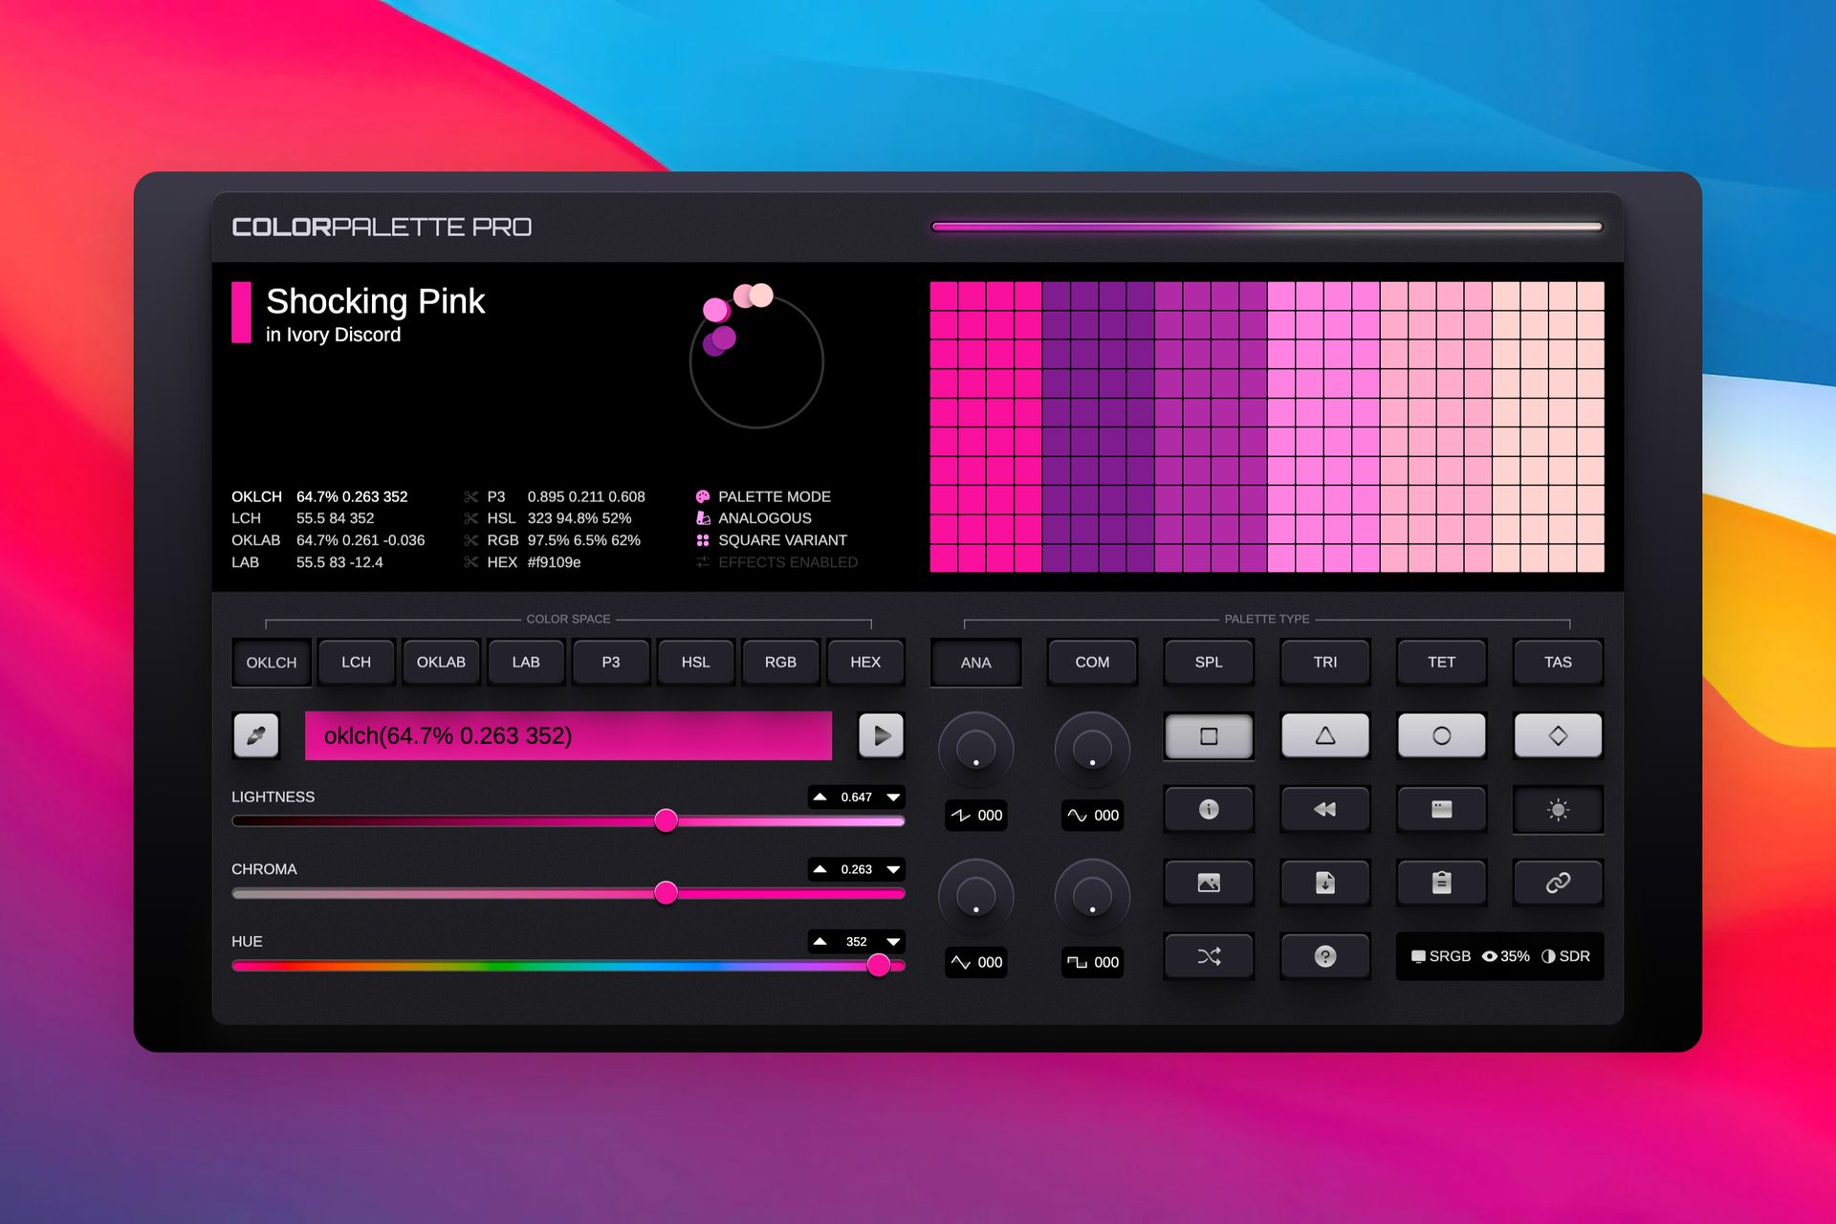Image resolution: width=1836 pixels, height=1224 pixels.
Task: Open help with question mark button
Action: pos(1324,956)
